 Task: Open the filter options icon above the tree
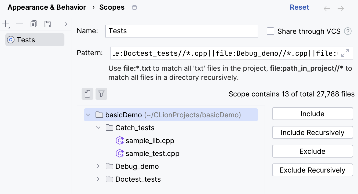pyautogui.click(x=101, y=94)
